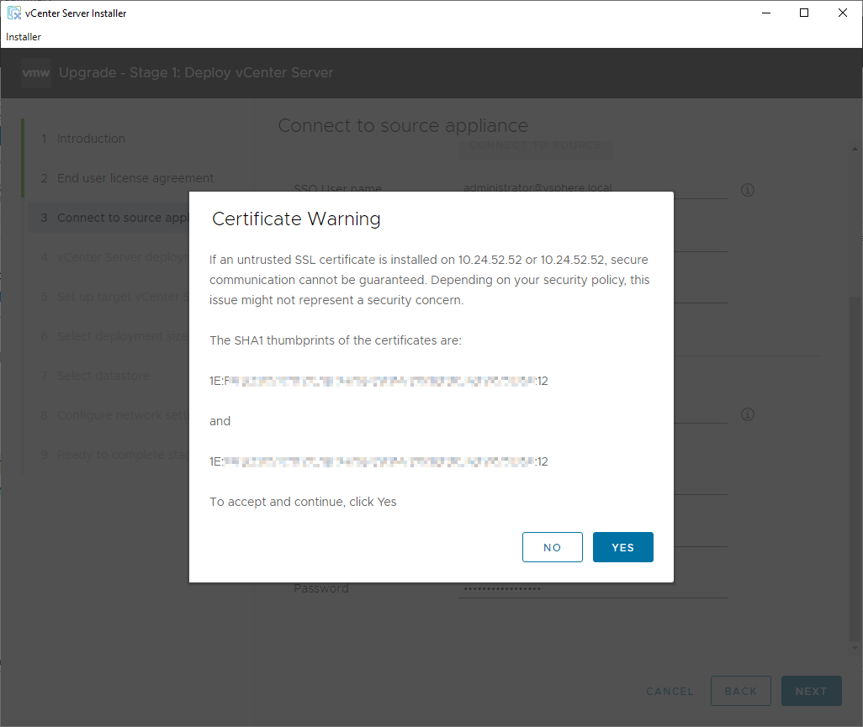Go back using the BACK button
863x727 pixels.
click(x=740, y=691)
